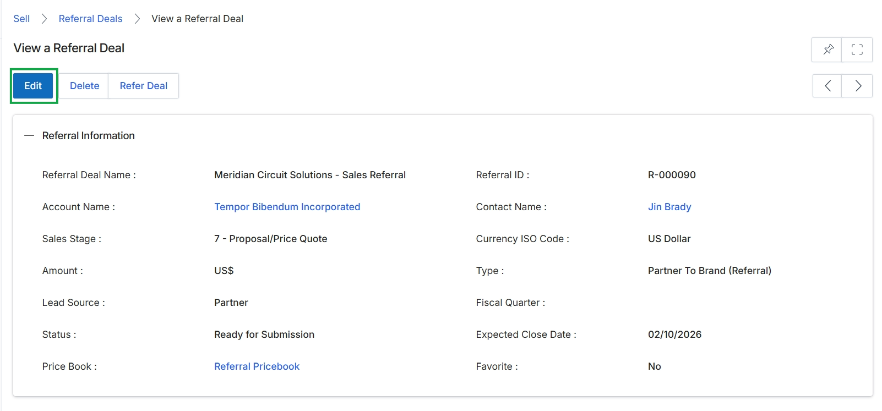Screen dimensions: 882x411
Task: Open Tempor Bibendum Incorporated account
Action: click(287, 207)
